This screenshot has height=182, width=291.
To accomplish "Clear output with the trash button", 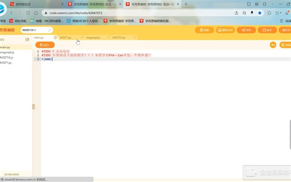I will (x=285, y=45).
